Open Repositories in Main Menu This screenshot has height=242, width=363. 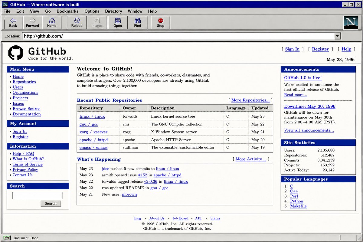24,82
